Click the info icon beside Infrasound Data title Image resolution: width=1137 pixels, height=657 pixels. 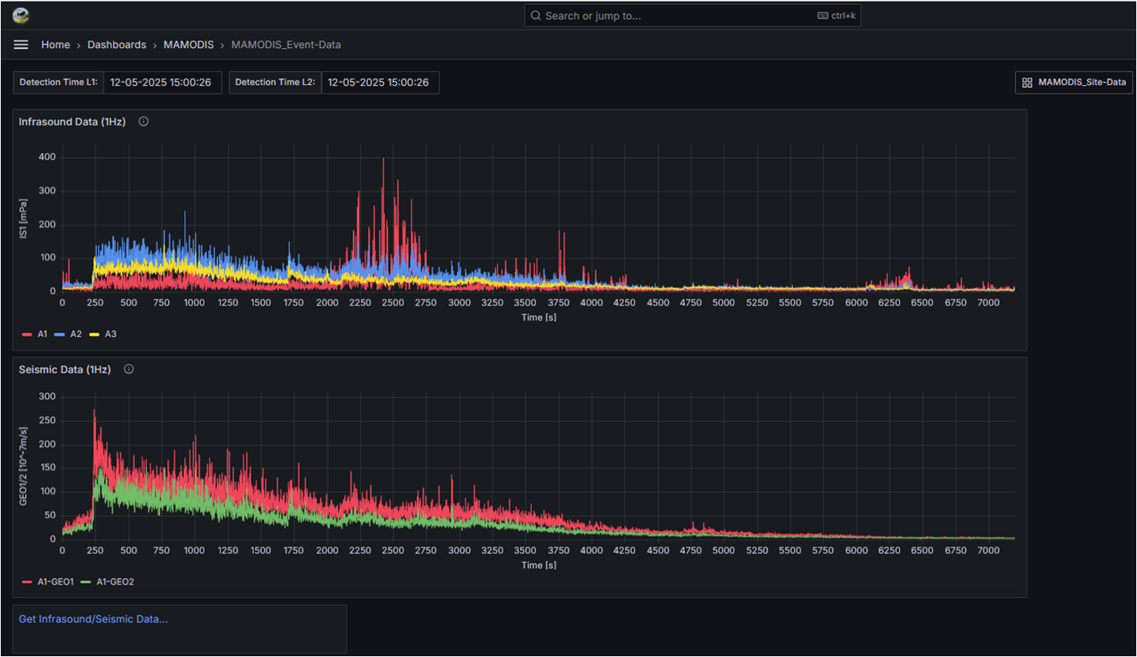(x=143, y=121)
